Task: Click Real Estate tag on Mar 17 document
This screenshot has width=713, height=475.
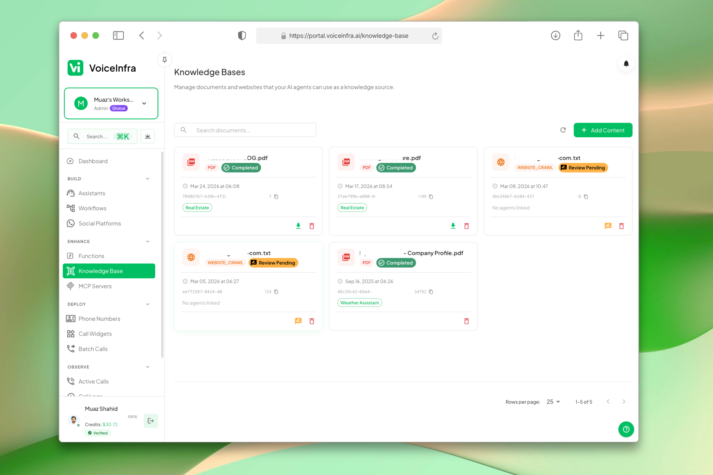Action: [x=352, y=208]
